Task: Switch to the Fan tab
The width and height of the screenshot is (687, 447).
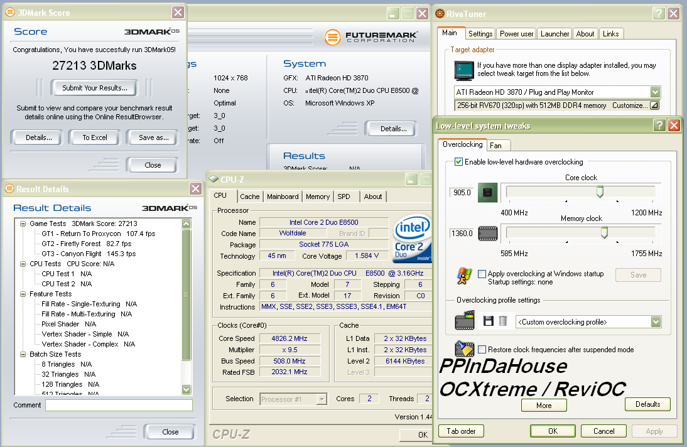Action: pyautogui.click(x=497, y=146)
